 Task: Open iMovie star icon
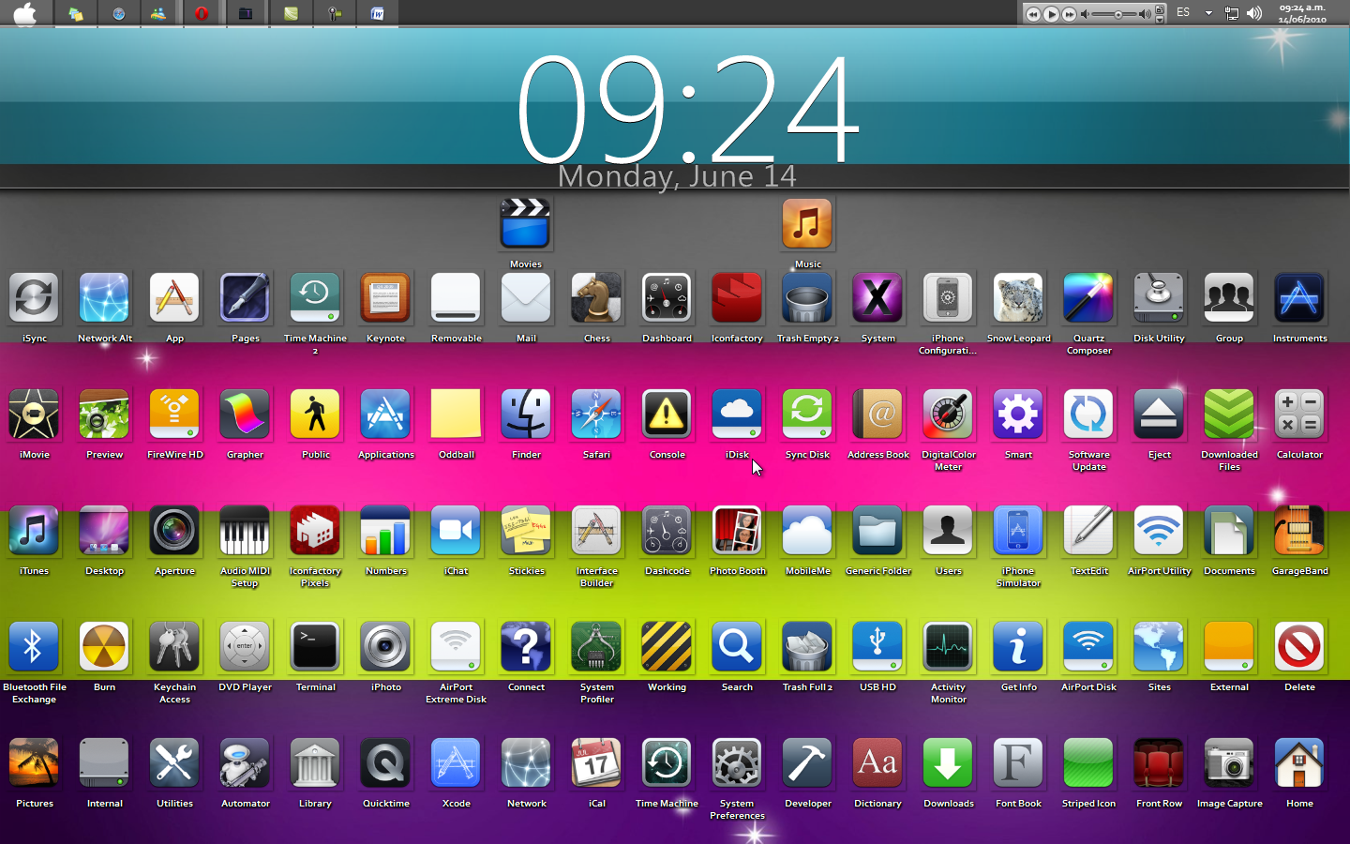(34, 414)
